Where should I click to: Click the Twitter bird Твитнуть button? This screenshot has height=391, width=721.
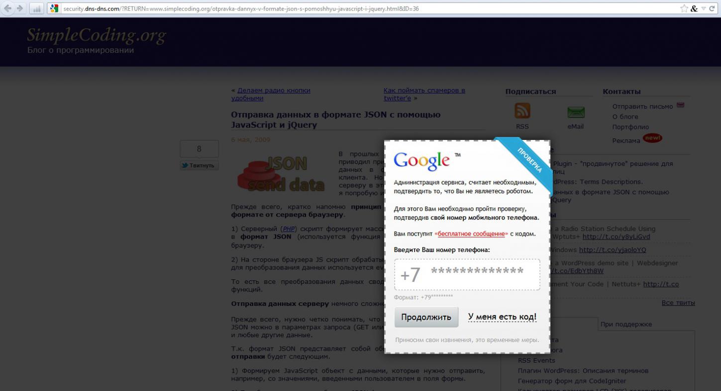point(199,165)
